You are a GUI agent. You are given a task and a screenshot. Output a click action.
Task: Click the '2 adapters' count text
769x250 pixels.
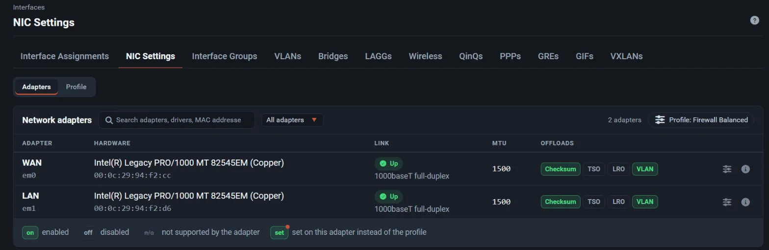(x=625, y=120)
